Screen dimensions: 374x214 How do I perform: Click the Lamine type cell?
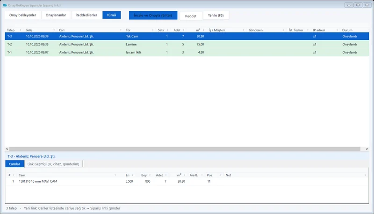coord(131,44)
